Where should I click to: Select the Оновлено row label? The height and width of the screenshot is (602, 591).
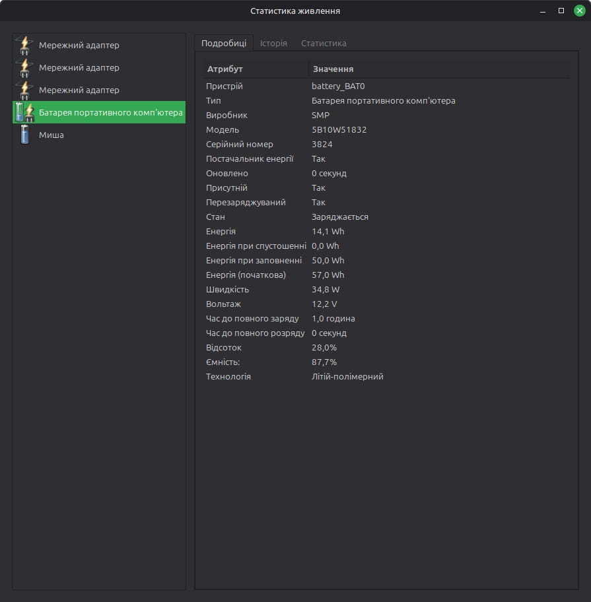(227, 174)
